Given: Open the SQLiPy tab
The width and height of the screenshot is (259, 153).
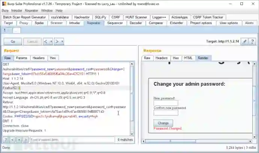Looking at the screenshot, I should coord(101,17).
